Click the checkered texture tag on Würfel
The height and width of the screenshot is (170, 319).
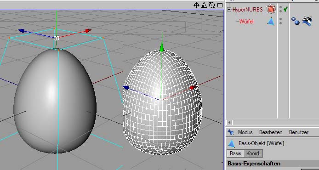[307, 21]
